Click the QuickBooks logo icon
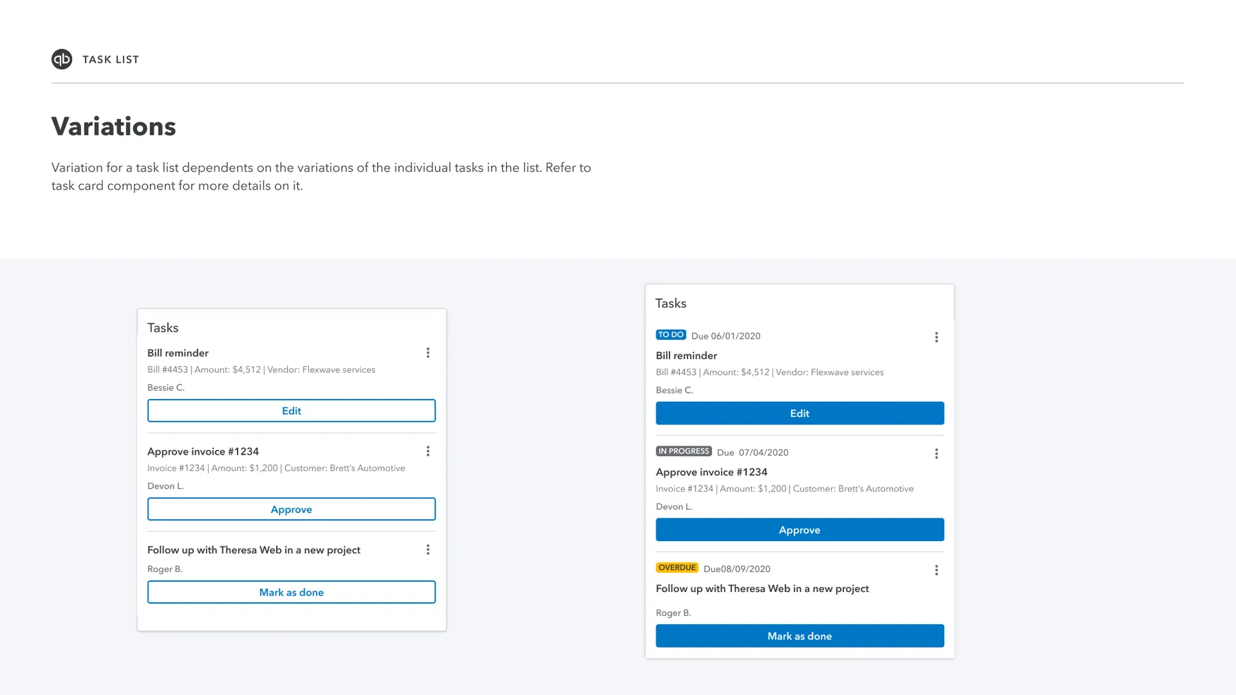The image size is (1236, 695). click(x=62, y=59)
